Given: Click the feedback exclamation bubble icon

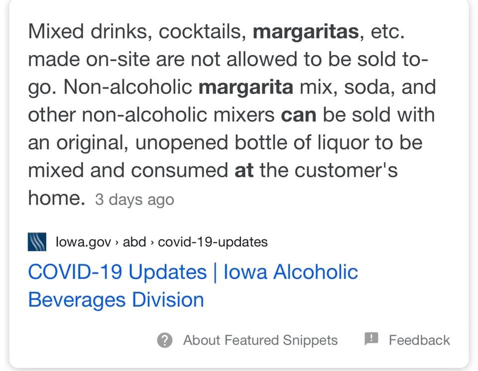Looking at the screenshot, I should [x=371, y=339].
